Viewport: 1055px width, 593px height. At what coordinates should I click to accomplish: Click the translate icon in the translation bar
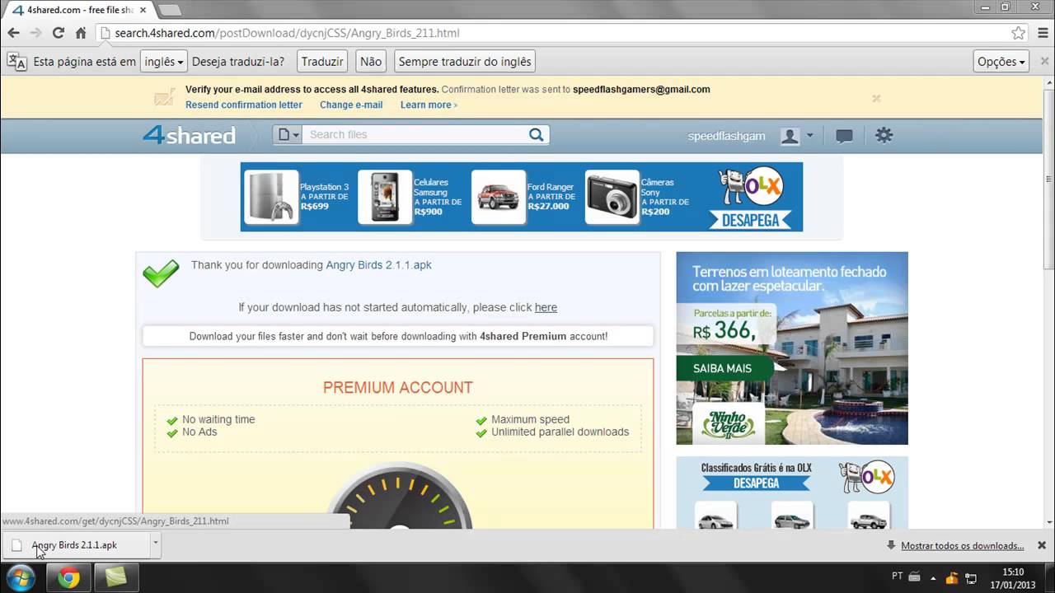16,62
